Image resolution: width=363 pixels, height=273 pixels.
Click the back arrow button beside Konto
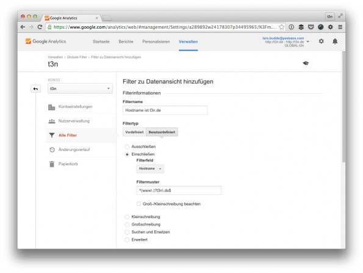tap(35, 89)
